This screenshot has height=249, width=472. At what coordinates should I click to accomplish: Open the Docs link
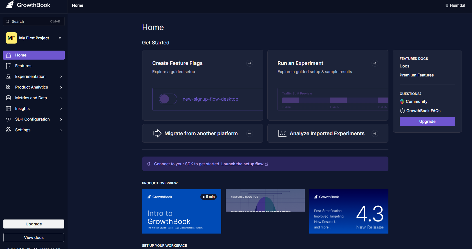click(404, 66)
